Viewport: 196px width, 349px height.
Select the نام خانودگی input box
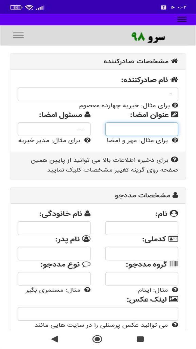point(54,228)
